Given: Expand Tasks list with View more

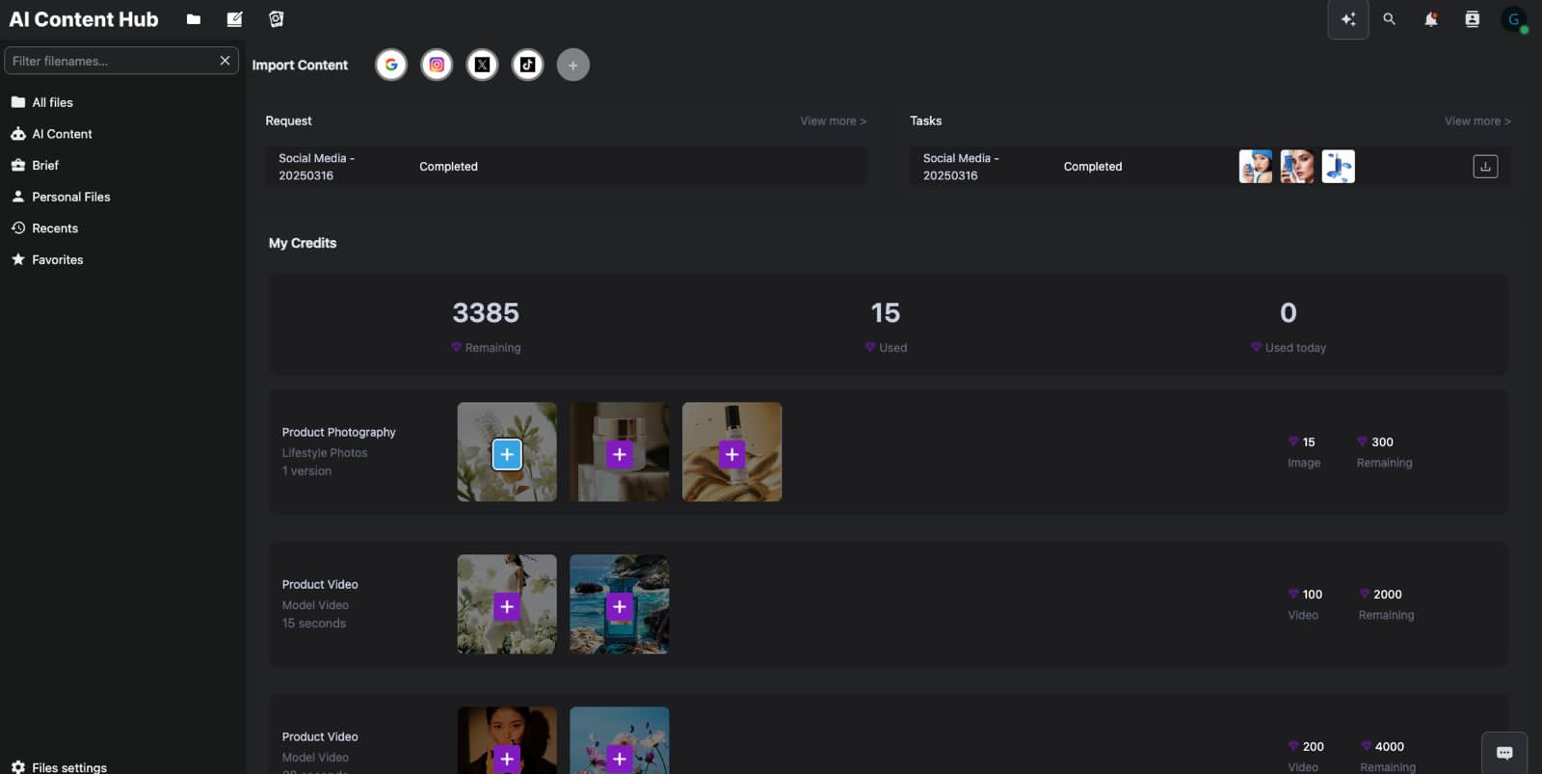Looking at the screenshot, I should pos(1476,121).
